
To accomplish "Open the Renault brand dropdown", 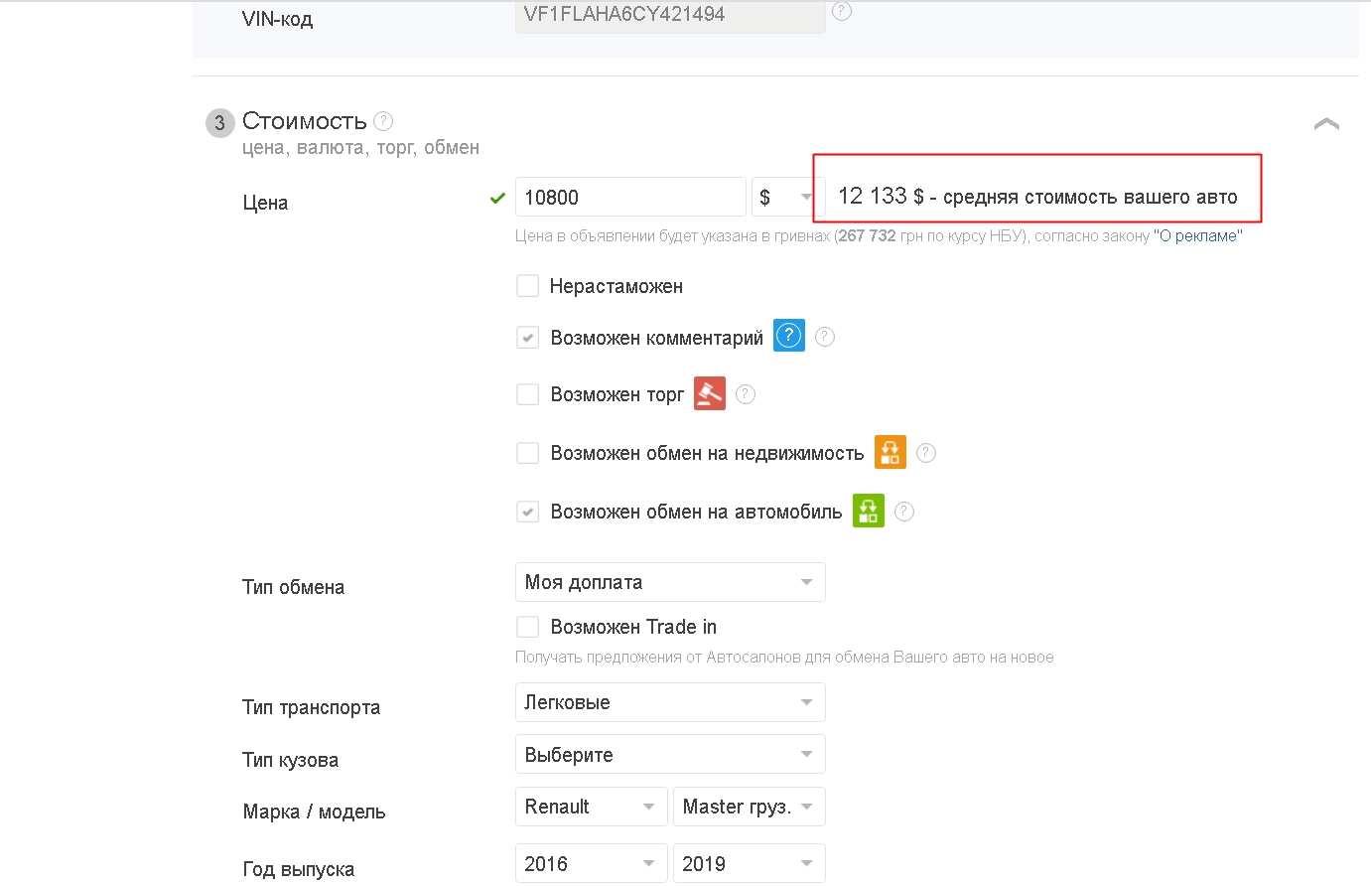I will [591, 807].
